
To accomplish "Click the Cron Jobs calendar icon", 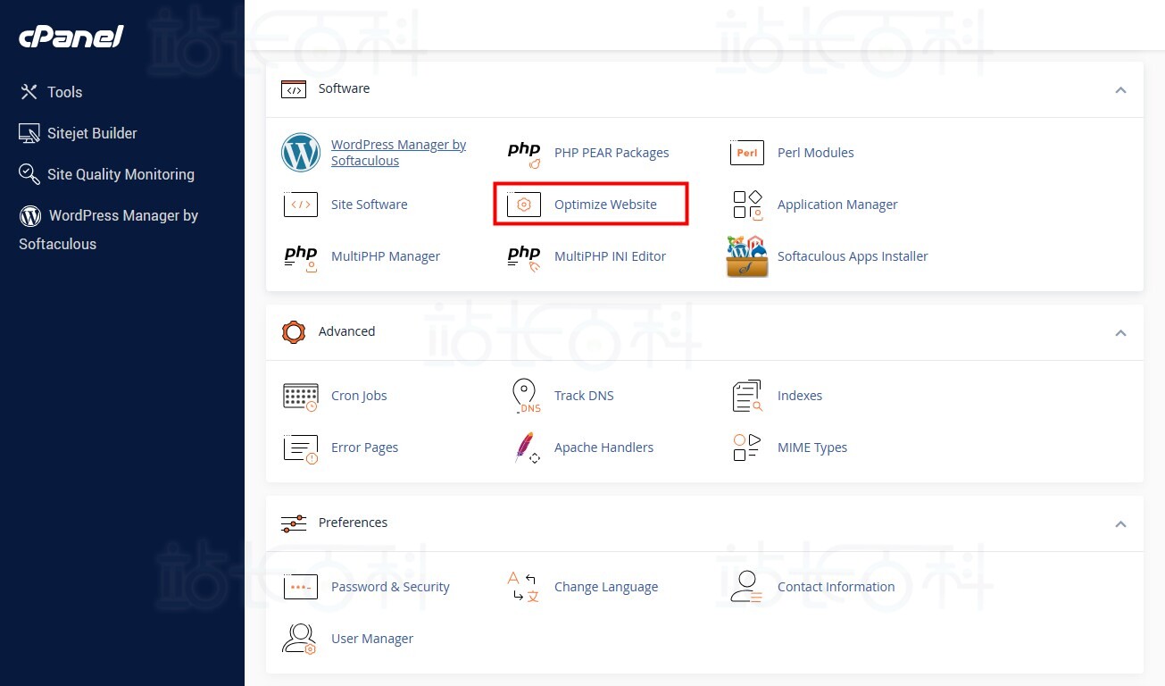I will point(301,396).
